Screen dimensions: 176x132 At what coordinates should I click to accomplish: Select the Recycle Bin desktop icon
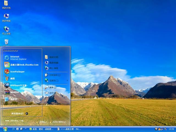pyautogui.click(x=6, y=42)
